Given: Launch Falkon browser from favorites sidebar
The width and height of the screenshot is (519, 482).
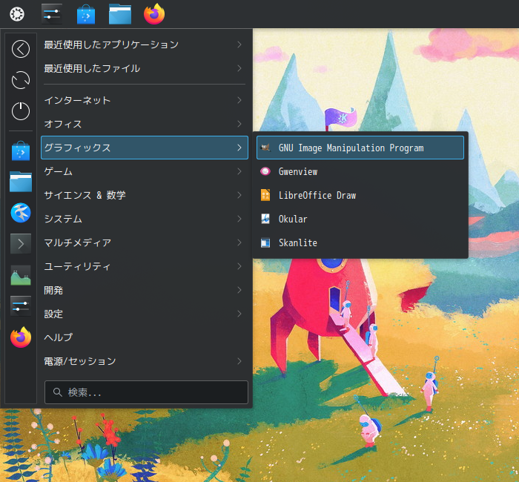Looking at the screenshot, I should [21, 213].
